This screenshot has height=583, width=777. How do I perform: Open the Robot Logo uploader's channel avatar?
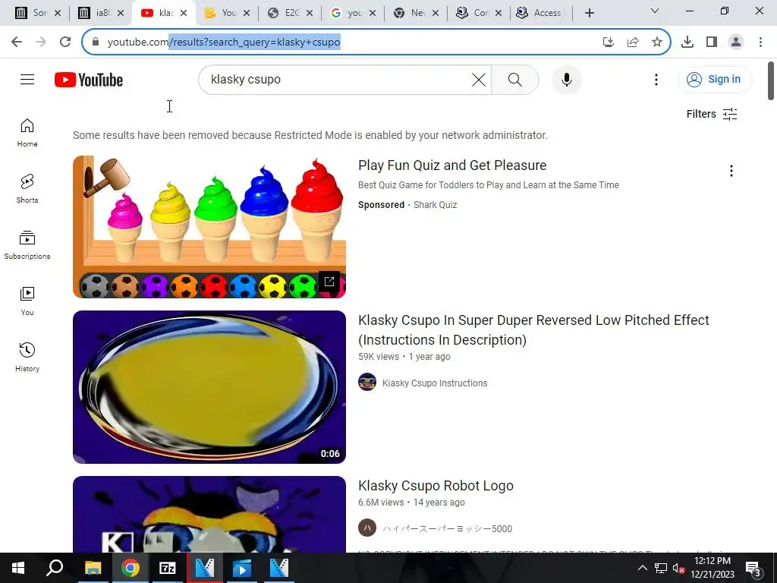click(367, 528)
